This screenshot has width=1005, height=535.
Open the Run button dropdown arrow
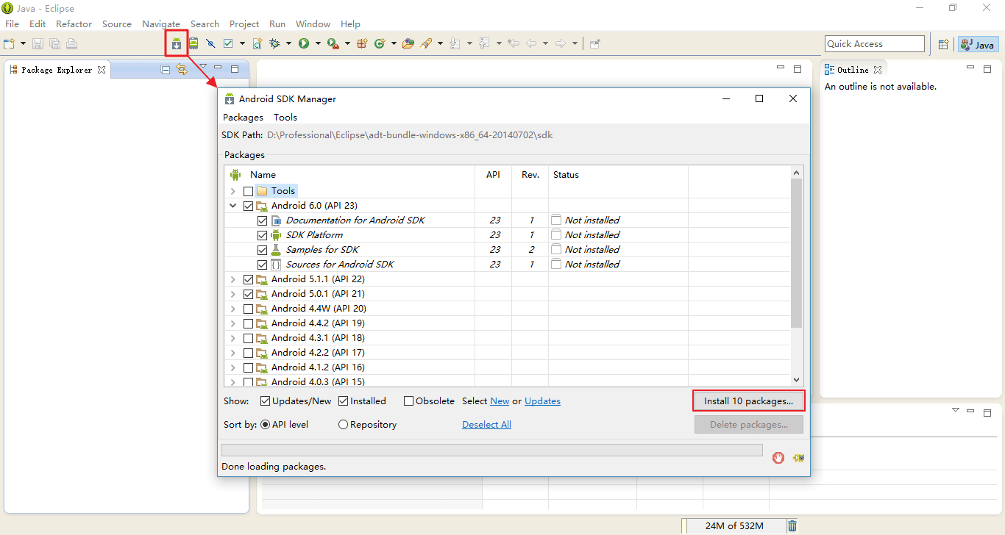click(x=318, y=44)
